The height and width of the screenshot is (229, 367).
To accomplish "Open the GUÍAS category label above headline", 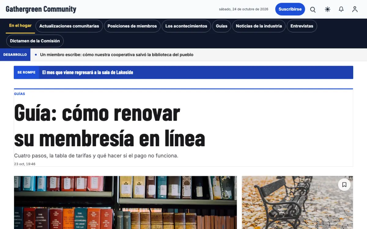I will pos(20,94).
